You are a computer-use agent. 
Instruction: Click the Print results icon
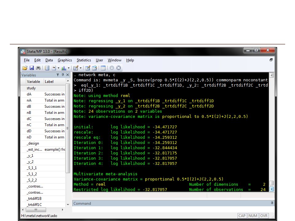[x=38, y=68]
